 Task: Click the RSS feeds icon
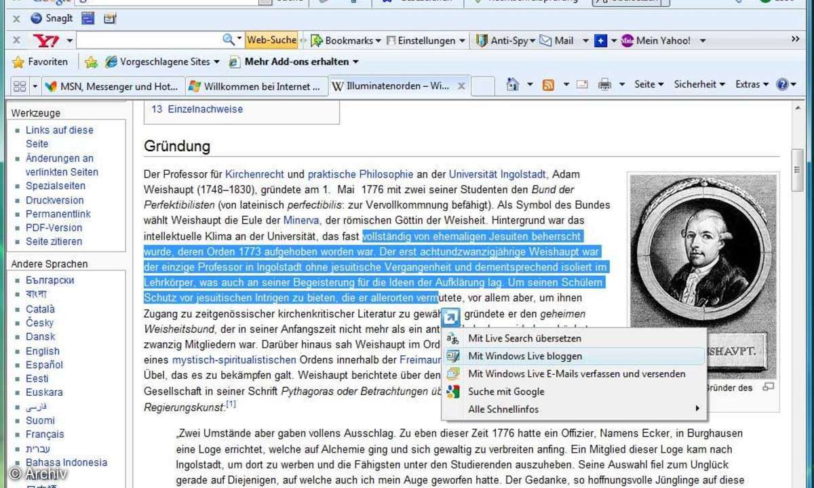[x=548, y=85]
